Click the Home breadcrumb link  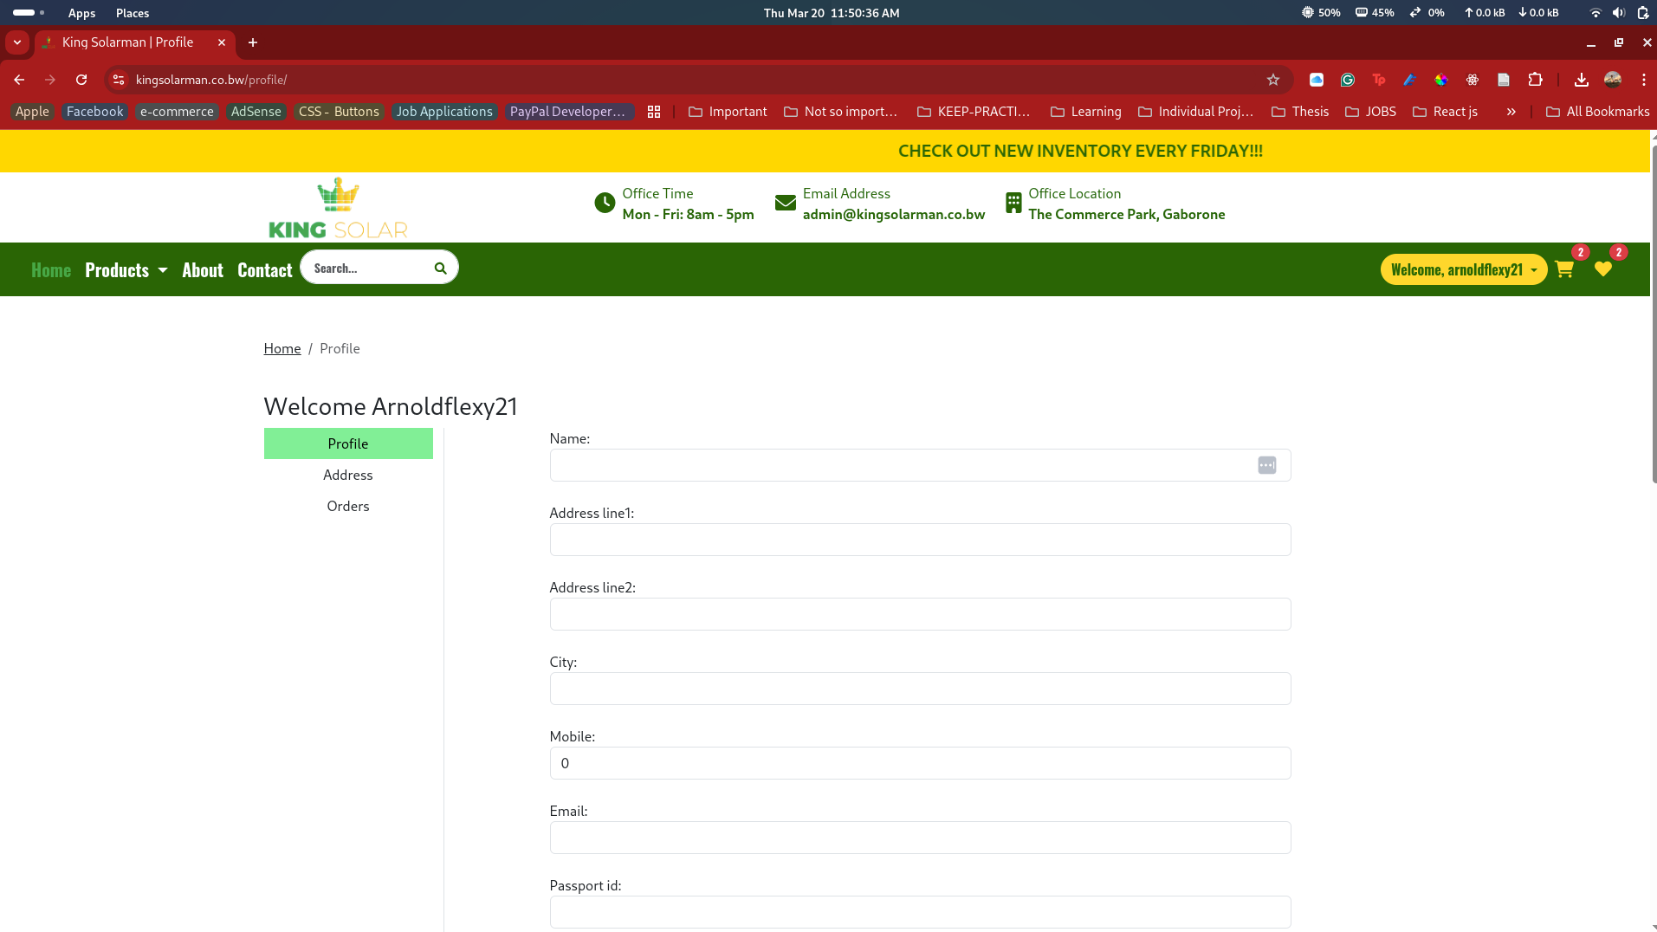(x=282, y=348)
